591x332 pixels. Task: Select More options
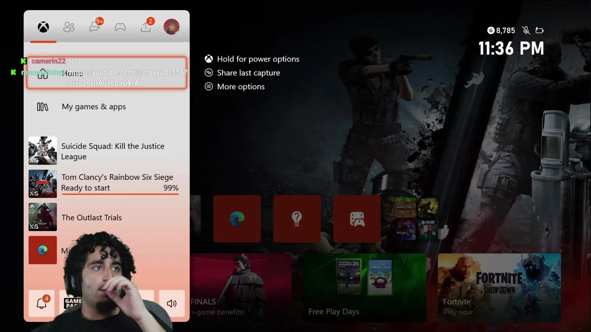(235, 87)
